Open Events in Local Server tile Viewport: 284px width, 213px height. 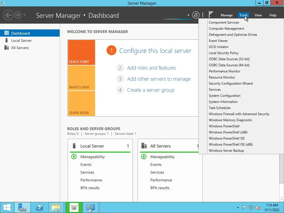coord(86,164)
